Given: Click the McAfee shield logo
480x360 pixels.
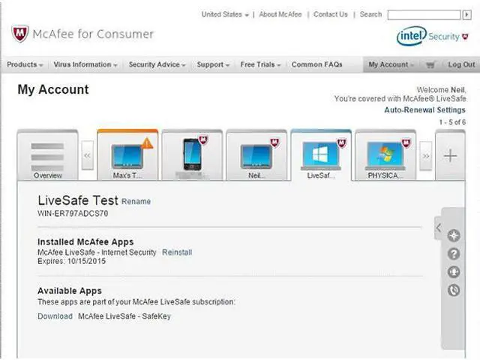Looking at the screenshot, I should point(20,33).
